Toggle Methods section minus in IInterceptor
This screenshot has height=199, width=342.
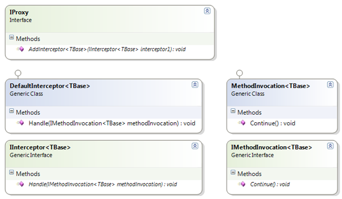click(12, 172)
